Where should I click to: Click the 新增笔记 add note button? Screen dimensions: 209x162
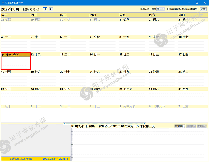[179, 126]
